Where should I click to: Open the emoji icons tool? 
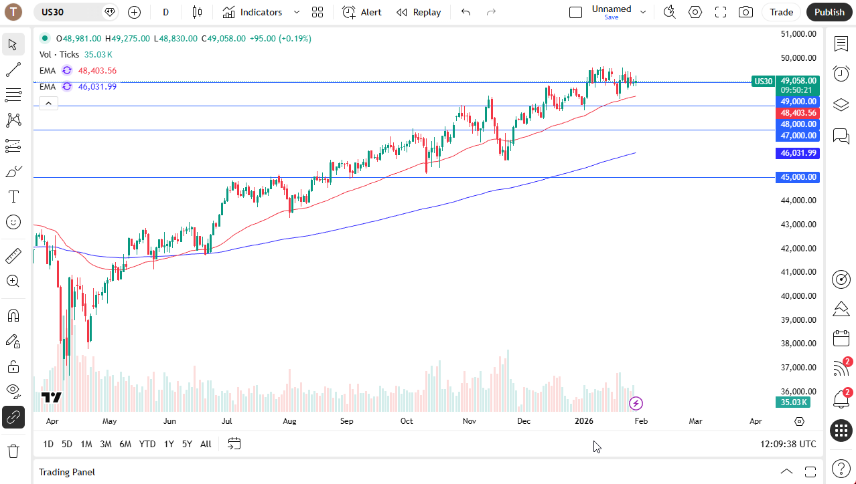[x=13, y=222]
